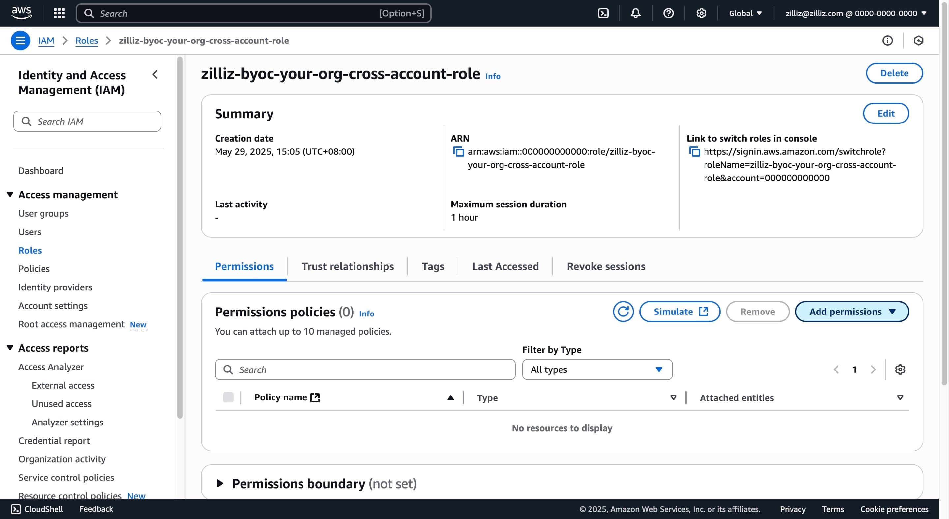Switch to the Last Accessed tab
This screenshot has width=949, height=519.
click(x=505, y=266)
